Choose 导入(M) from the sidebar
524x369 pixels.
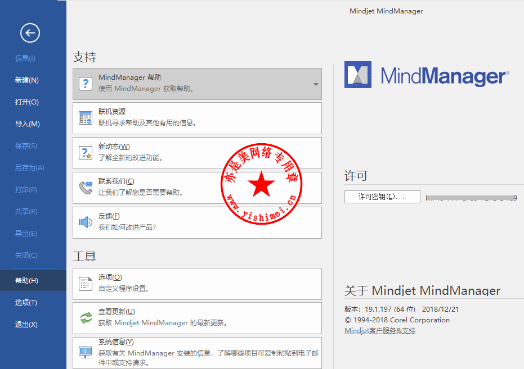tap(28, 124)
